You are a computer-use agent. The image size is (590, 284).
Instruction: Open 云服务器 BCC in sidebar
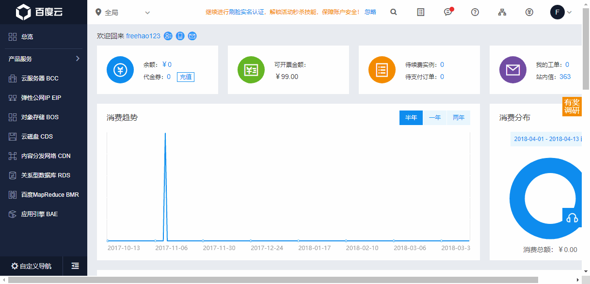point(40,78)
